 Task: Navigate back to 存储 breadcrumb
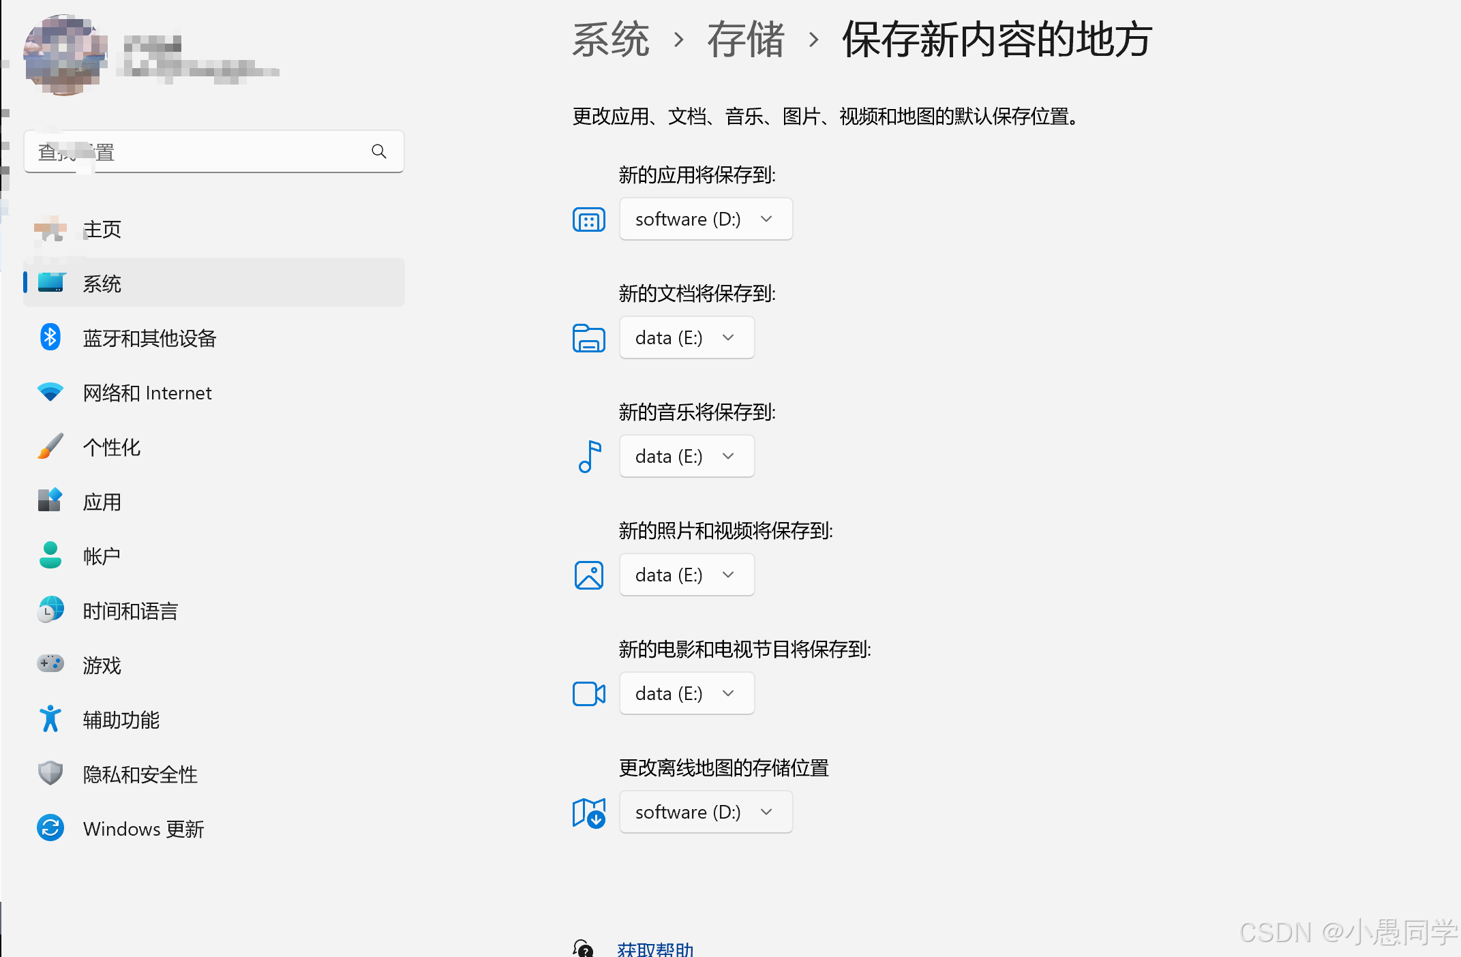745,40
